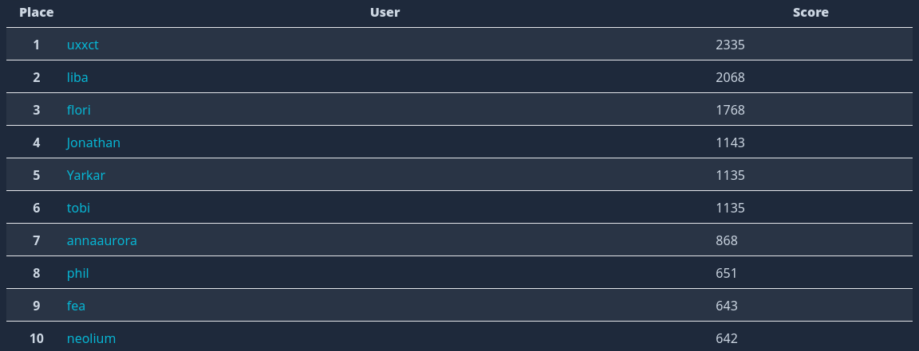919x351 pixels.
Task: Select the User column header
Action: point(385,12)
